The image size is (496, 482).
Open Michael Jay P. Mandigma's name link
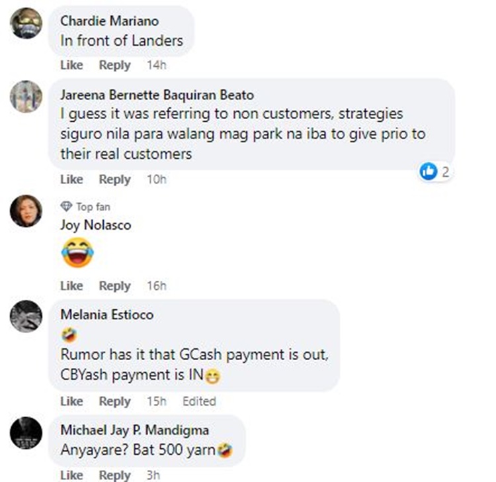(x=135, y=430)
